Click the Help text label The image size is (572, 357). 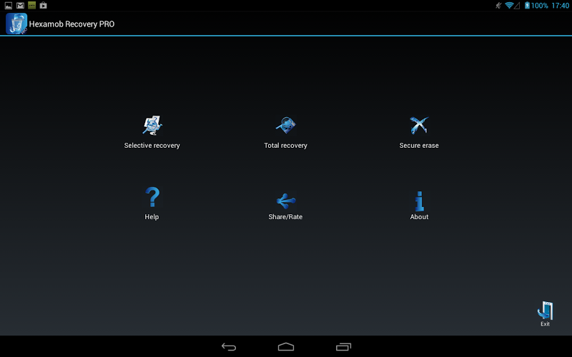[x=152, y=217]
